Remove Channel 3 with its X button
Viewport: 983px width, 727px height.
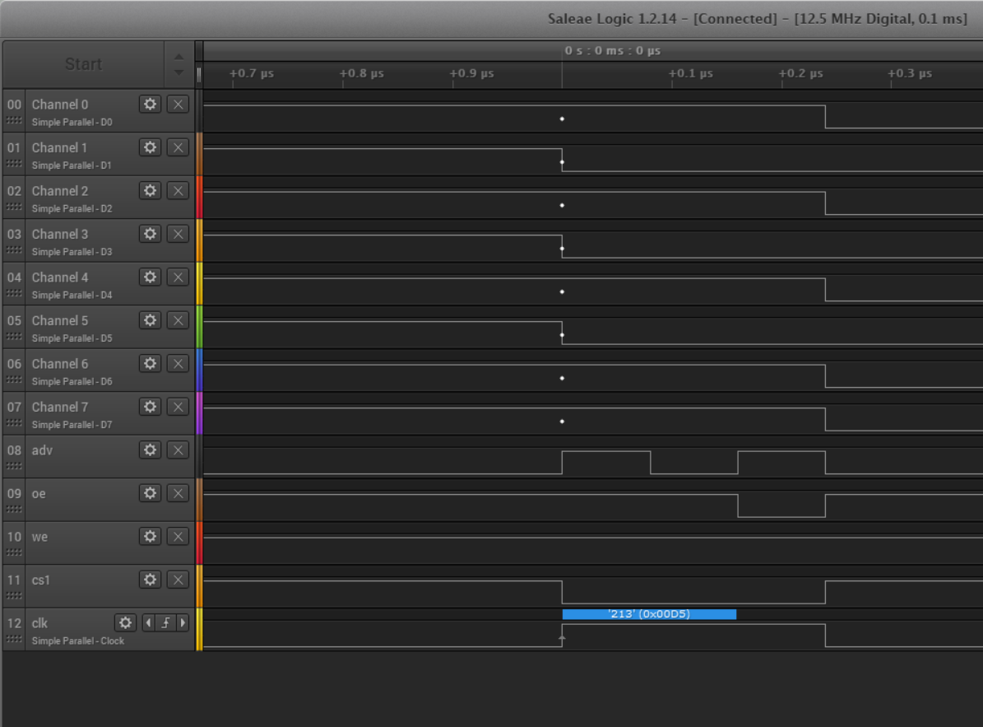(x=178, y=234)
